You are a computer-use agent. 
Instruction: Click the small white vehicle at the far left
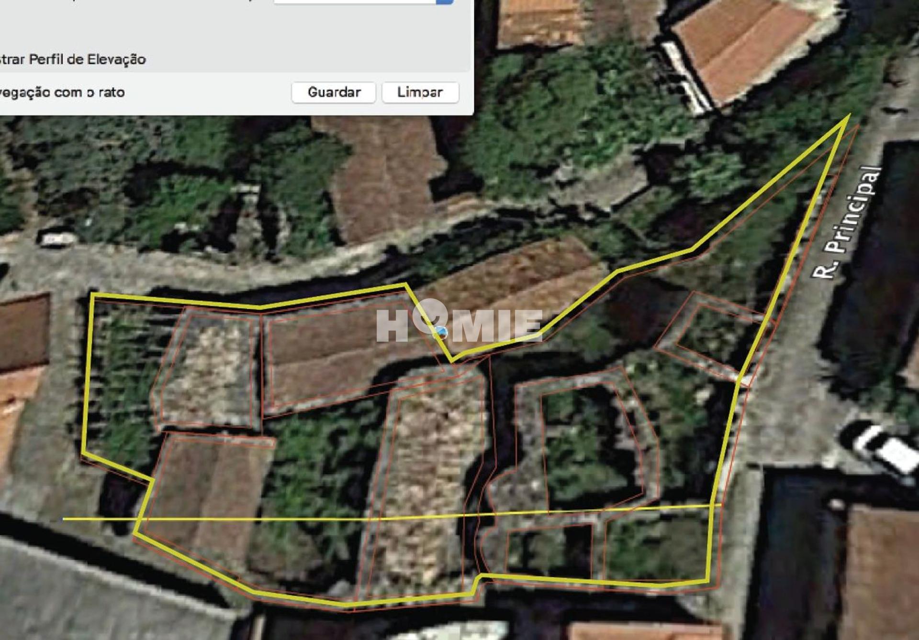pyautogui.click(x=56, y=239)
